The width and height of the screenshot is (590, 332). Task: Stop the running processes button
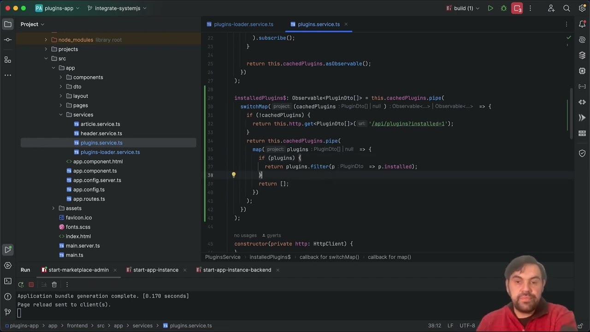pyautogui.click(x=517, y=8)
